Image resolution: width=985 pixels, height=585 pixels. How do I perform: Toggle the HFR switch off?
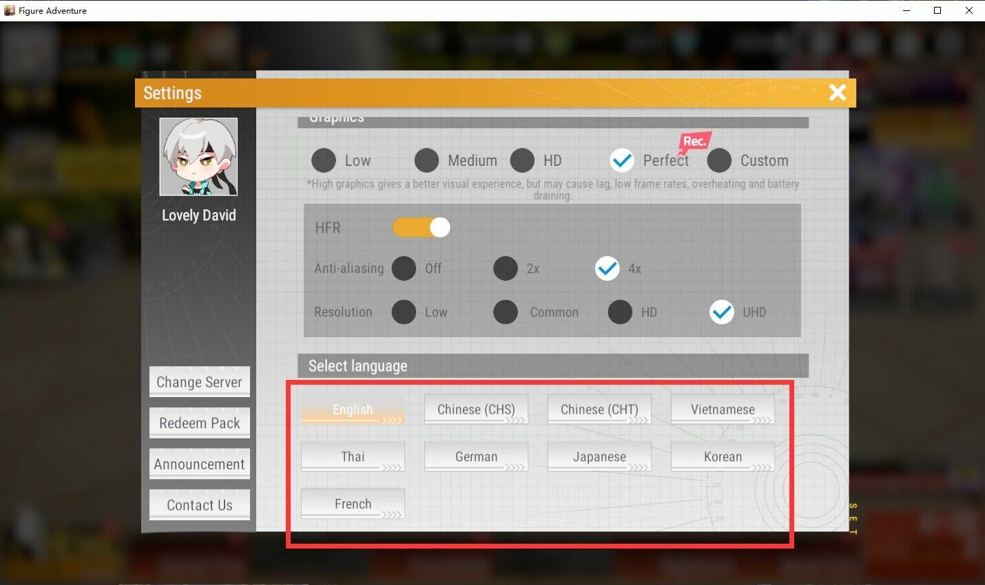pyautogui.click(x=421, y=227)
